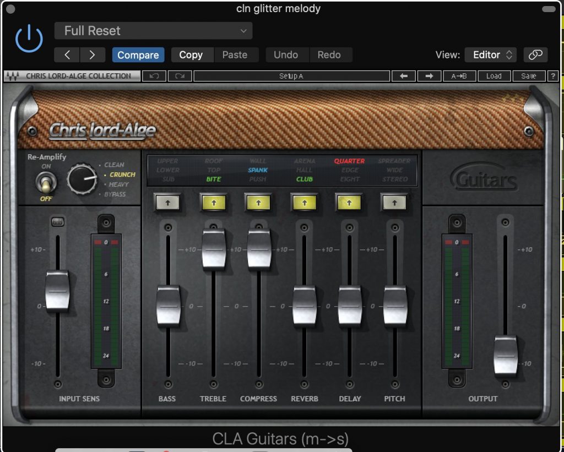Click the Waves next preset right arrow
This screenshot has height=452, width=564.
(x=429, y=76)
